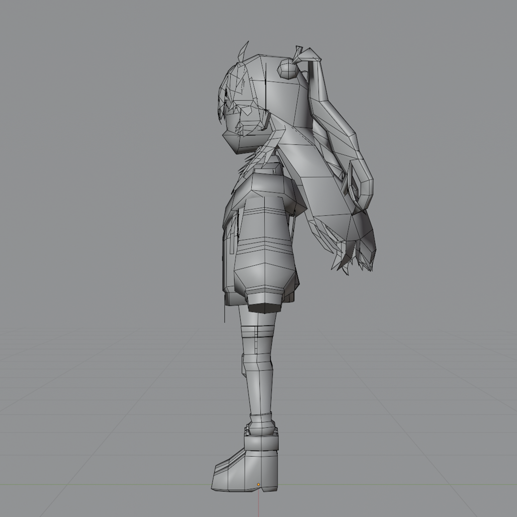Select the antenna hair strand atop head
This screenshot has width=517, height=517.
[244, 51]
